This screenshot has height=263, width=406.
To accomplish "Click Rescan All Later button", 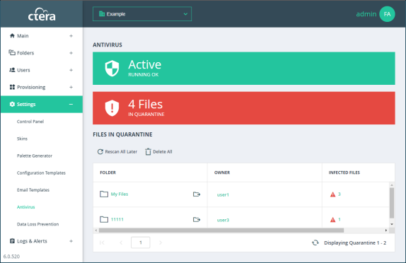I will coord(117,152).
